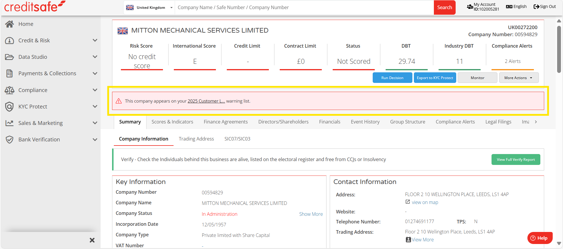Select the Summary tab
The width and height of the screenshot is (563, 249).
(x=130, y=122)
